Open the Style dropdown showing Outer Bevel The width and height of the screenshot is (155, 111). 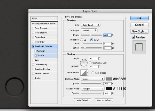(91, 25)
